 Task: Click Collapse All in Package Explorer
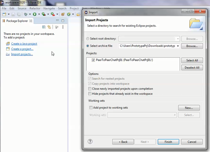click(44, 27)
